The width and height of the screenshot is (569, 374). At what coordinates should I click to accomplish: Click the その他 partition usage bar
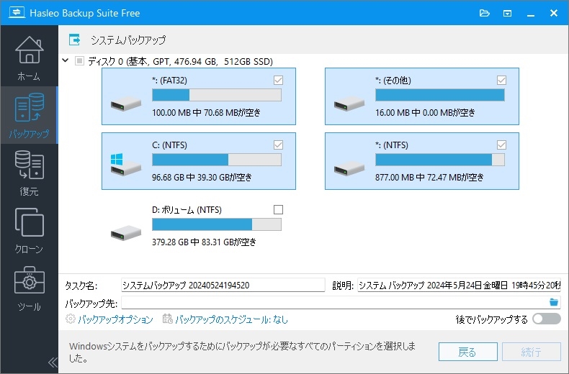point(440,96)
